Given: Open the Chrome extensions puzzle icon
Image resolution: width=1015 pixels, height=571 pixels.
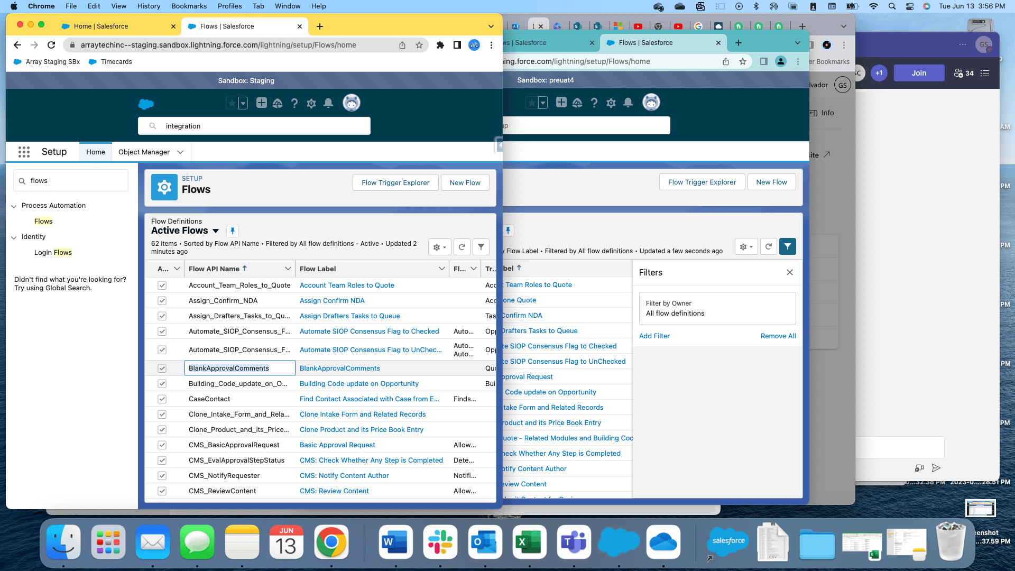Looking at the screenshot, I should pyautogui.click(x=440, y=45).
